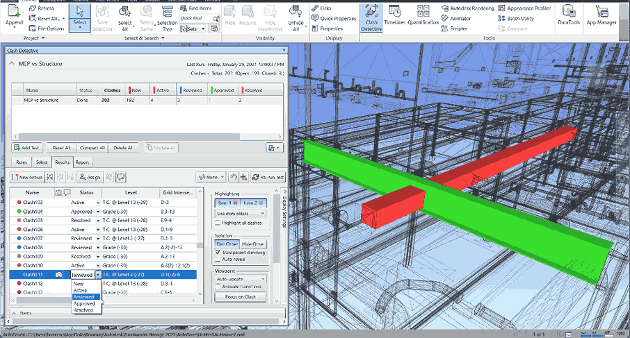Expand the Items section at panel bottom
This screenshot has width=630, height=338.
click(13, 313)
